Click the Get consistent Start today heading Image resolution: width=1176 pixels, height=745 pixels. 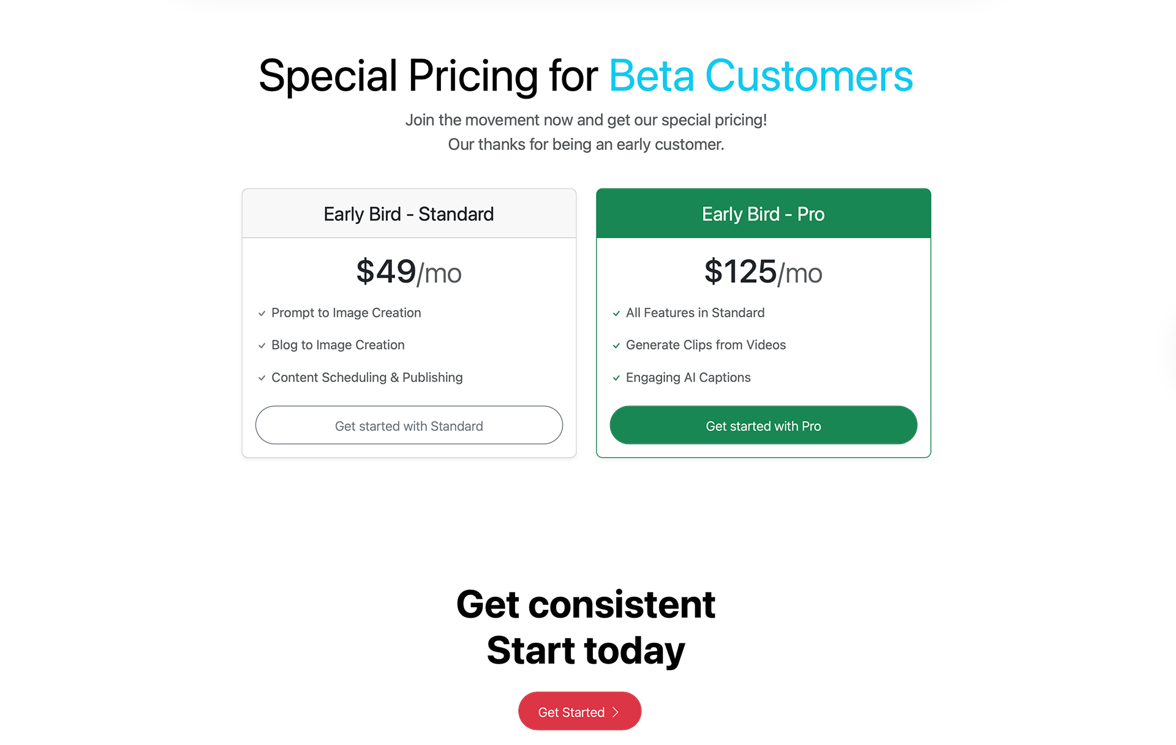(586, 627)
